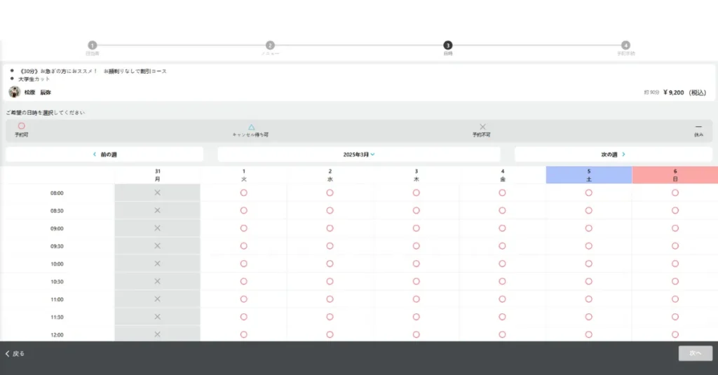This screenshot has width=718, height=375.
Task: Select the 08:00 slot on Tuesday the 1st
Action: pos(243,193)
